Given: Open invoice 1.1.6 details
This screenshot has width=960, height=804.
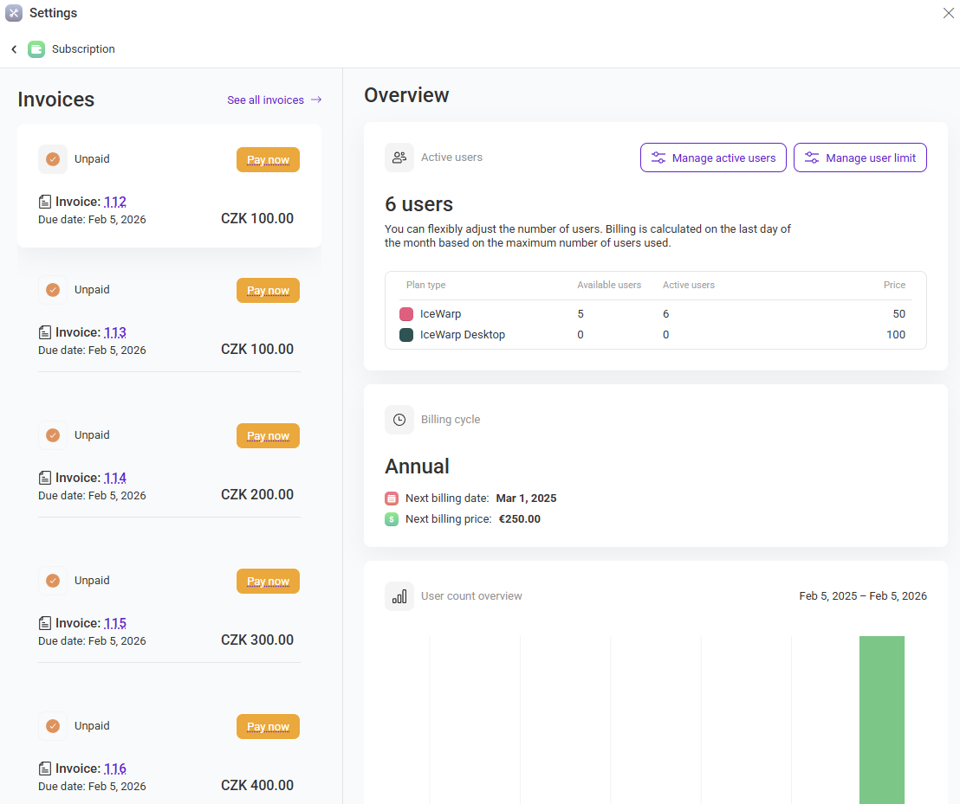Looking at the screenshot, I should pyautogui.click(x=115, y=768).
